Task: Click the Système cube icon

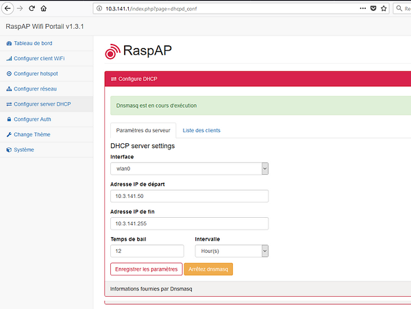Action: coord(9,149)
